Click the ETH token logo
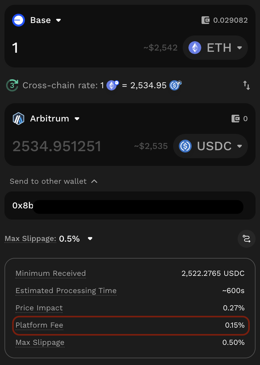The image size is (260, 365). [x=195, y=48]
